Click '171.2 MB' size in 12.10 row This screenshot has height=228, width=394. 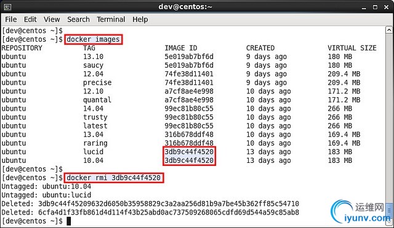(344, 92)
